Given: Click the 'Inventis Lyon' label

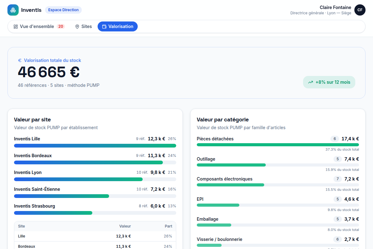Looking at the screenshot, I should pos(28,172).
